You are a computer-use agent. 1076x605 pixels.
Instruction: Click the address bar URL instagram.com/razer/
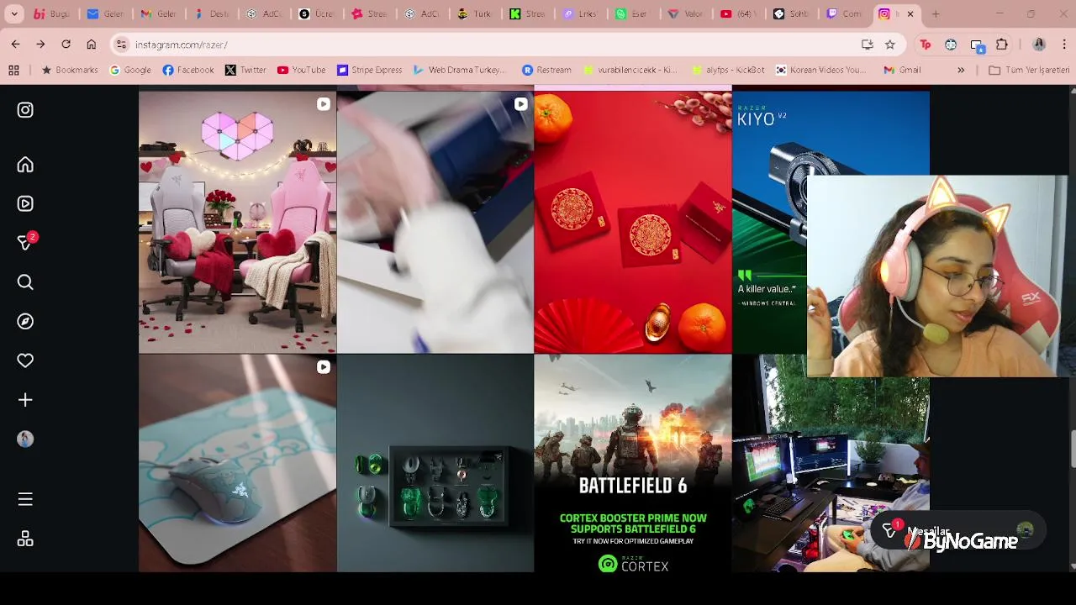click(181, 45)
